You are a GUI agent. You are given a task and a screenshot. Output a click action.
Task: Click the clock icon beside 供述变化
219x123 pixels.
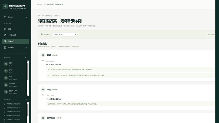(5, 41)
